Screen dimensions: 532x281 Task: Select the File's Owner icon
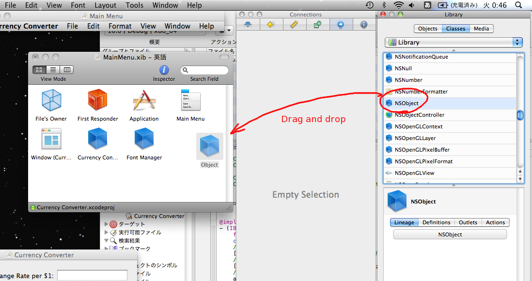point(51,100)
